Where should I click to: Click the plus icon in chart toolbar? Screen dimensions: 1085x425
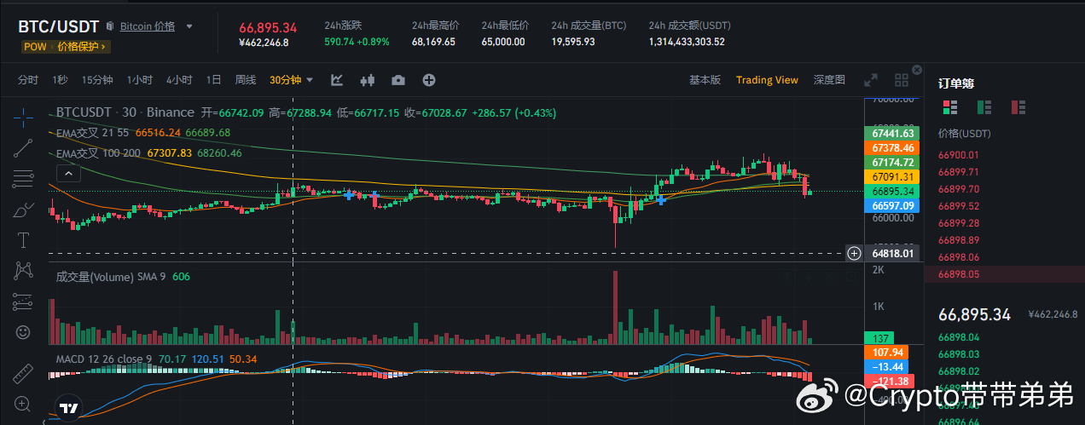point(429,80)
